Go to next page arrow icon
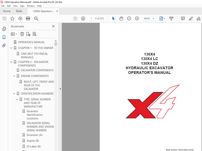 83,19
